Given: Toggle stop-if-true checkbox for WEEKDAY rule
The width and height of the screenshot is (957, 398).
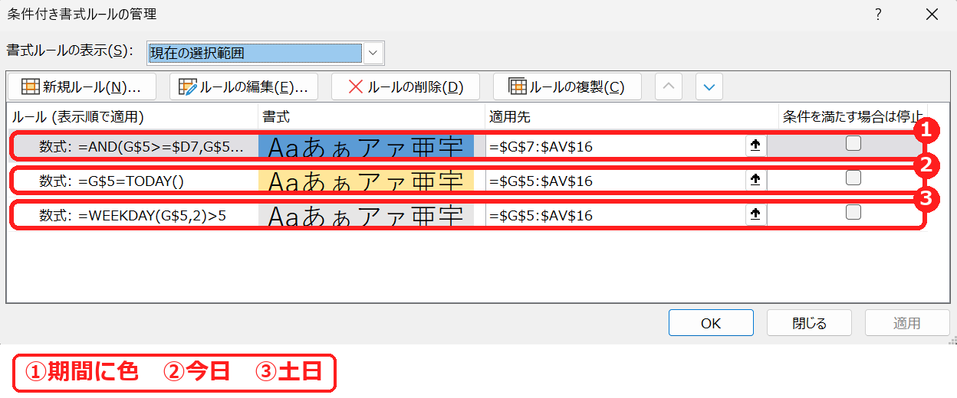Looking at the screenshot, I should tap(853, 212).
